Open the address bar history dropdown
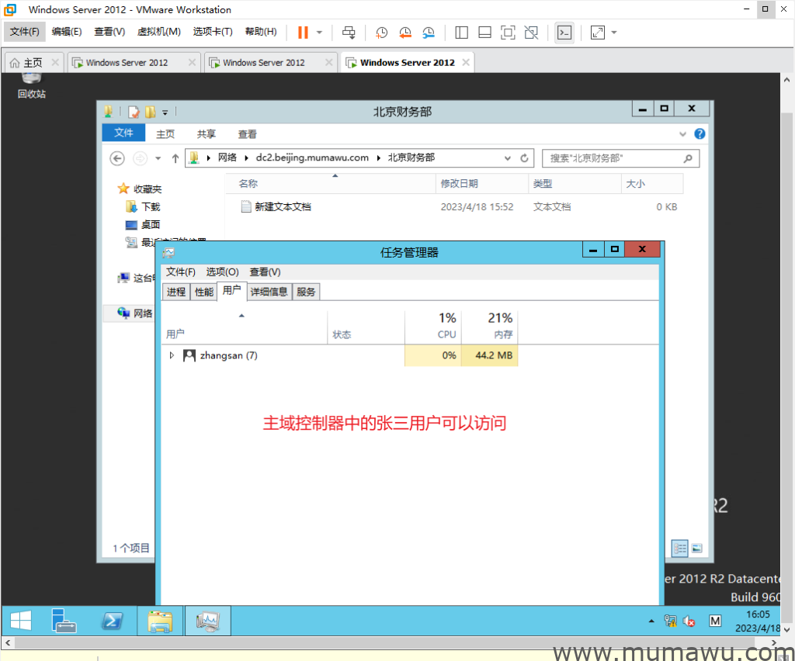The image size is (795, 661). pos(508,158)
